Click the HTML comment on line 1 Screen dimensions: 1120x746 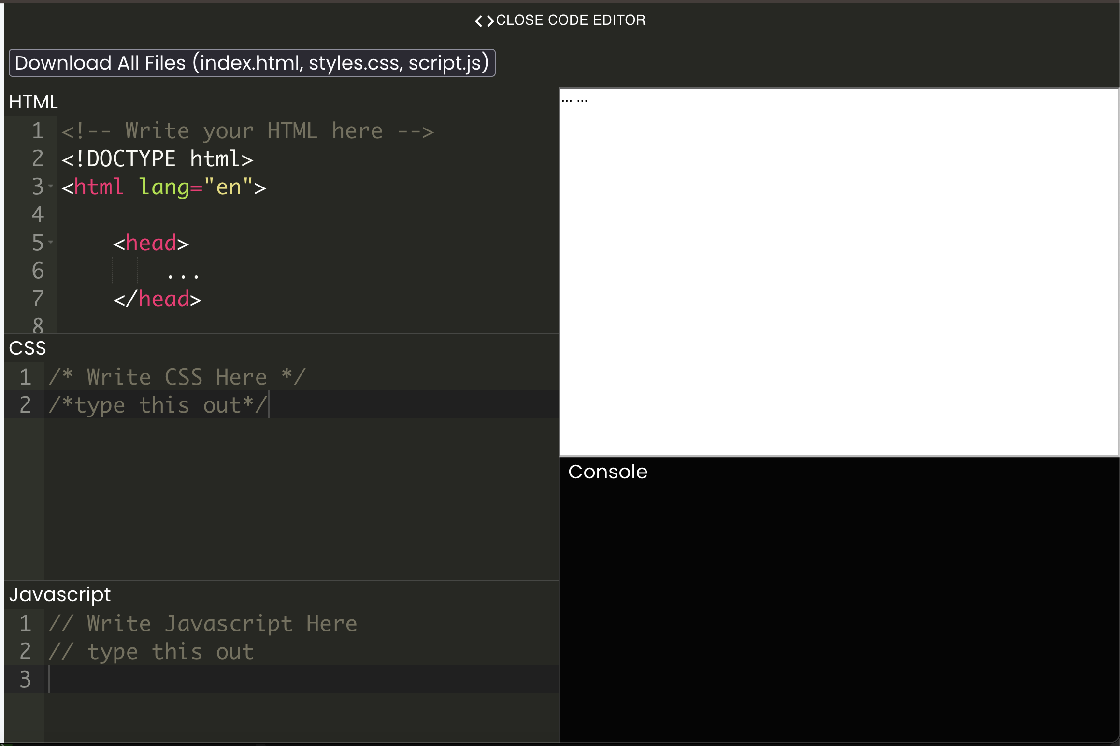click(247, 131)
